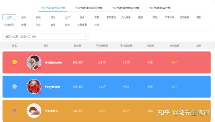Click the 粉丝数 column header
The image size is (215, 122).
click(x=78, y=46)
